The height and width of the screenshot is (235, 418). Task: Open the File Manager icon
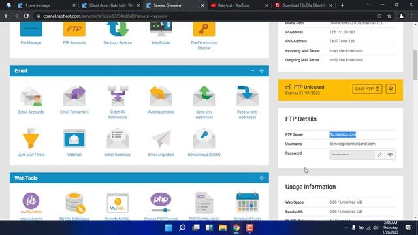(31, 33)
